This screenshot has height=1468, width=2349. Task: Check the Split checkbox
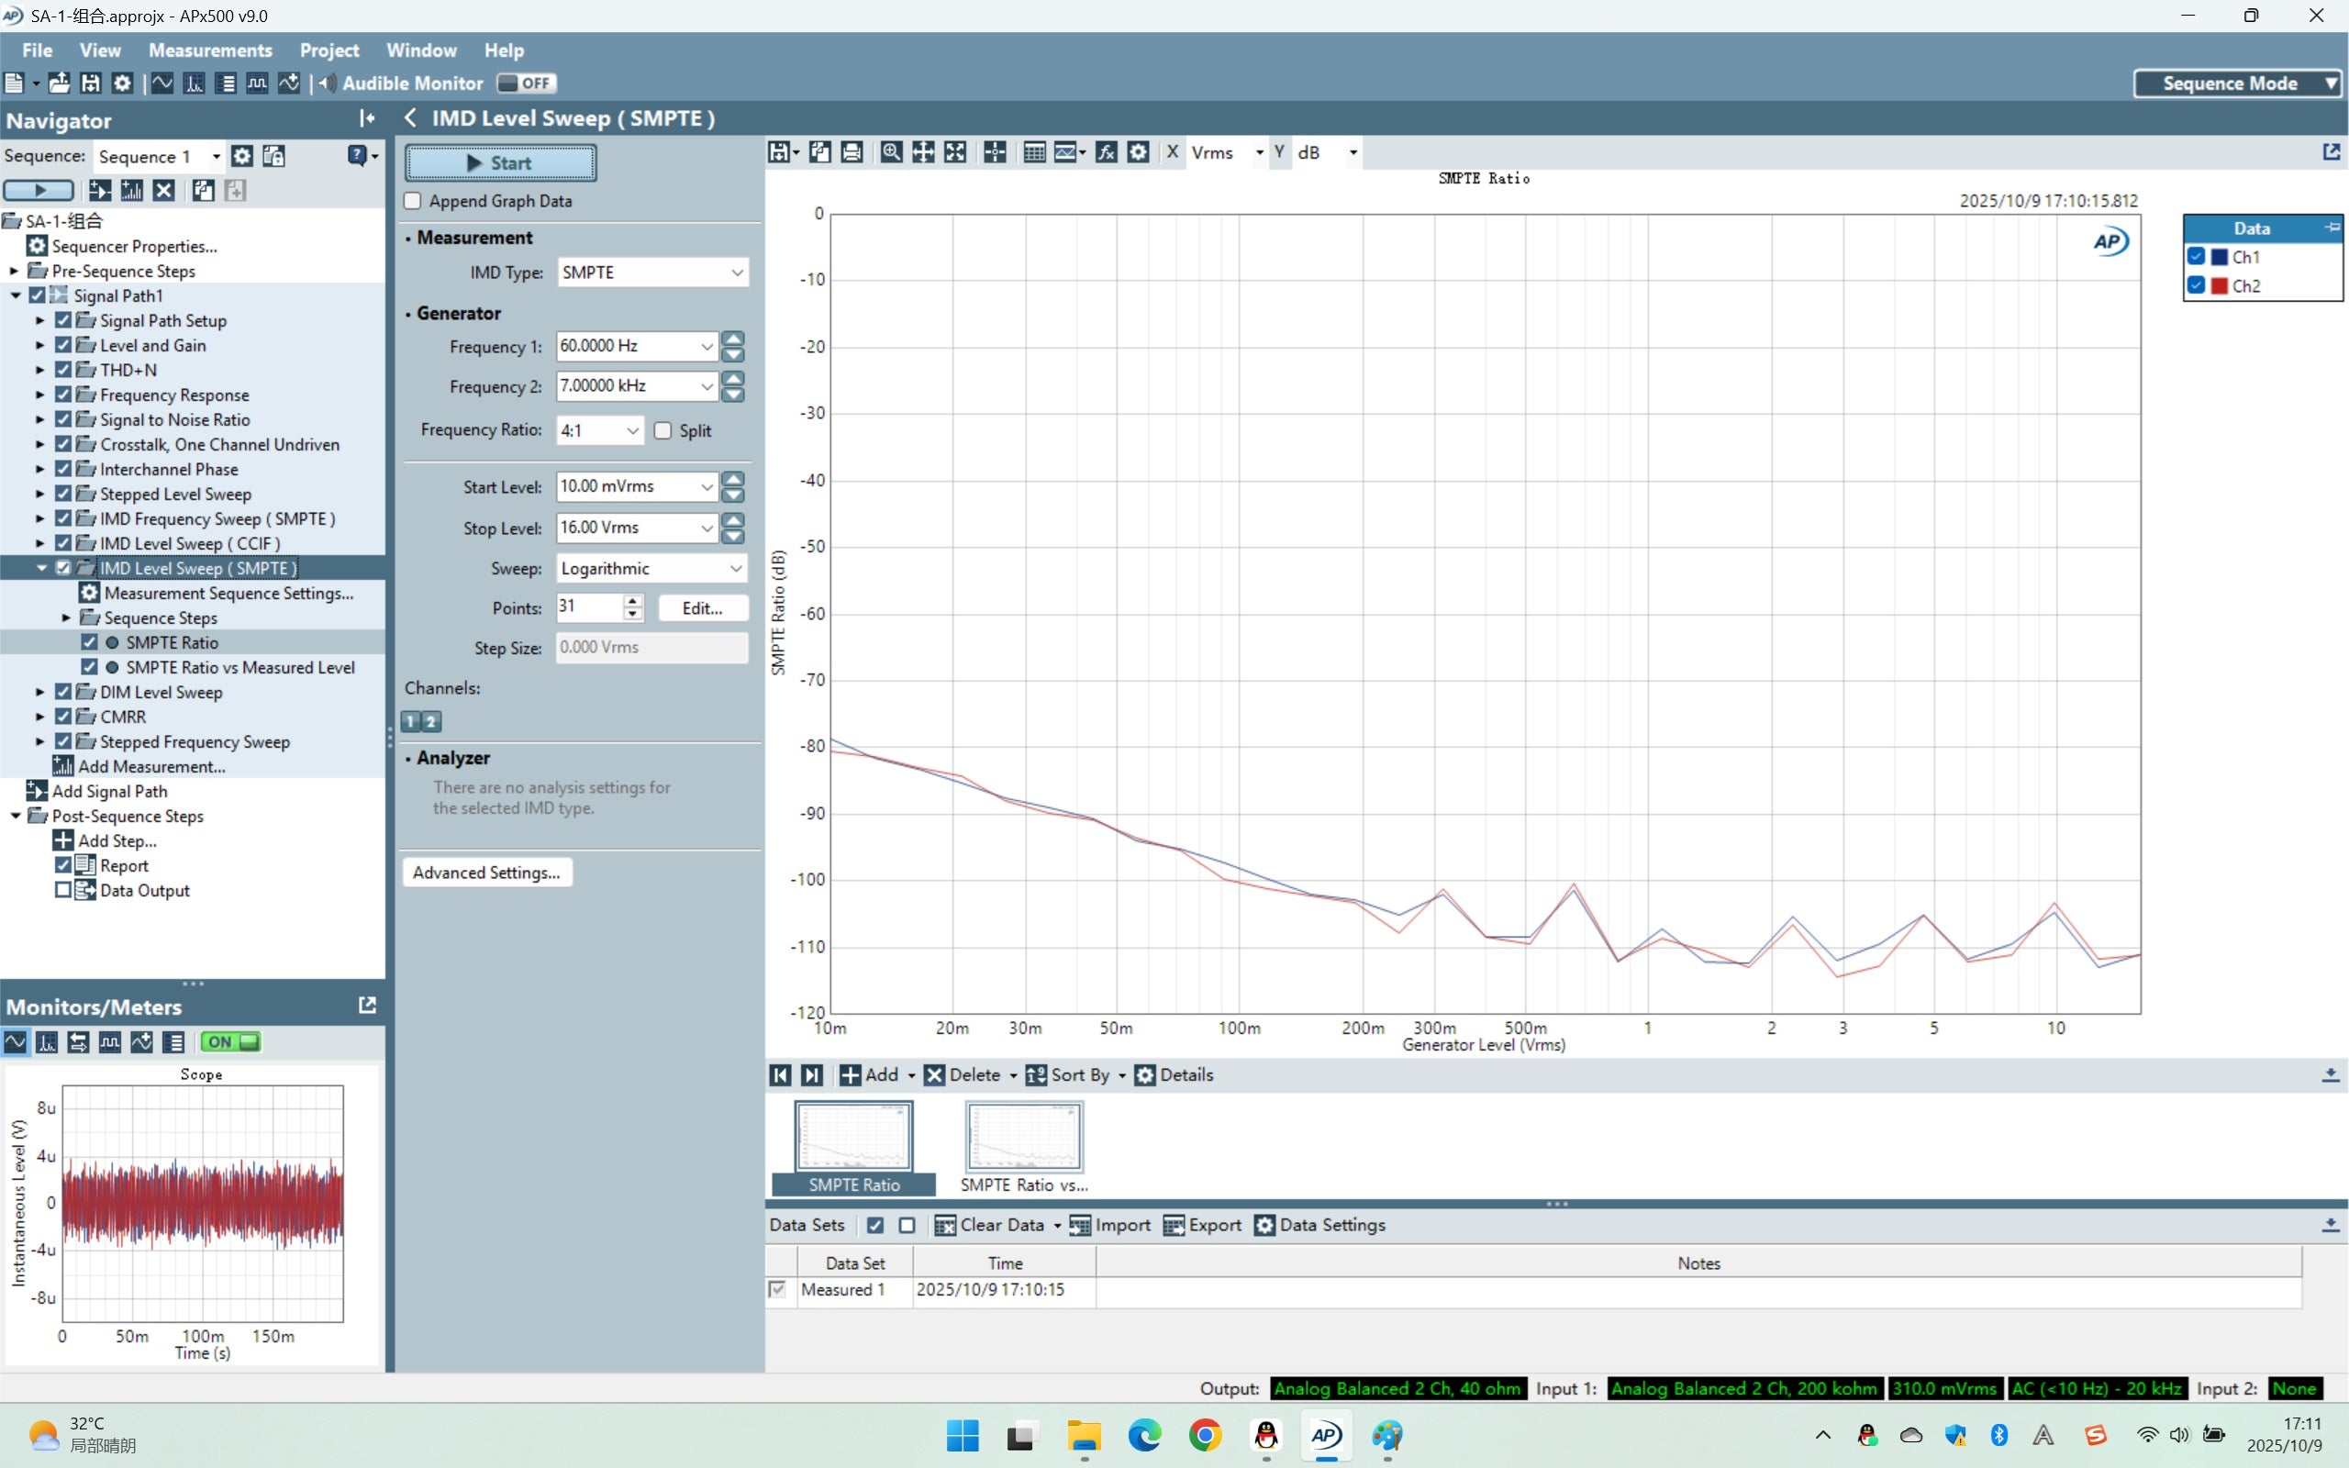click(x=663, y=430)
